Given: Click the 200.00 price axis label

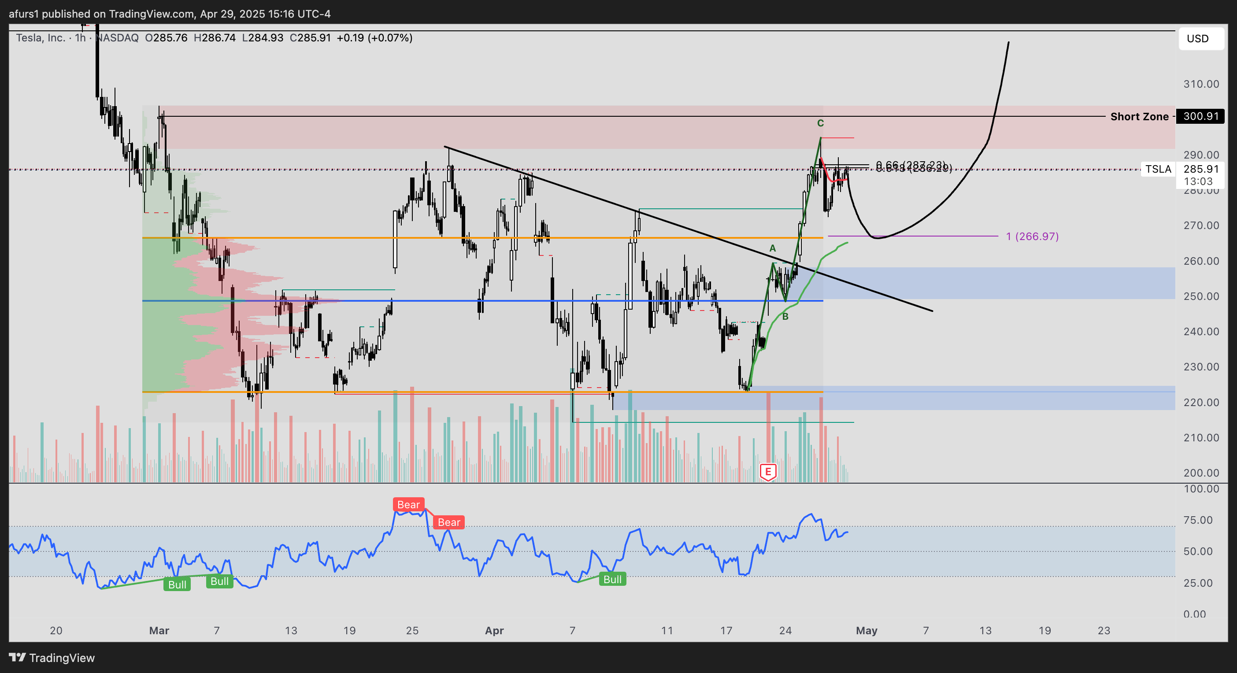Looking at the screenshot, I should [x=1201, y=473].
